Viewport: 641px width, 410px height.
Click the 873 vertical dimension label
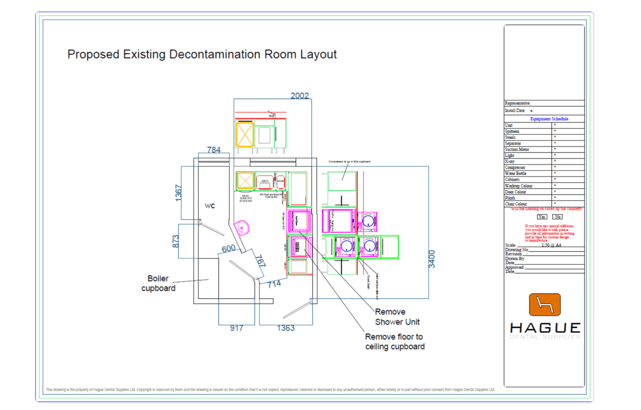pos(175,241)
